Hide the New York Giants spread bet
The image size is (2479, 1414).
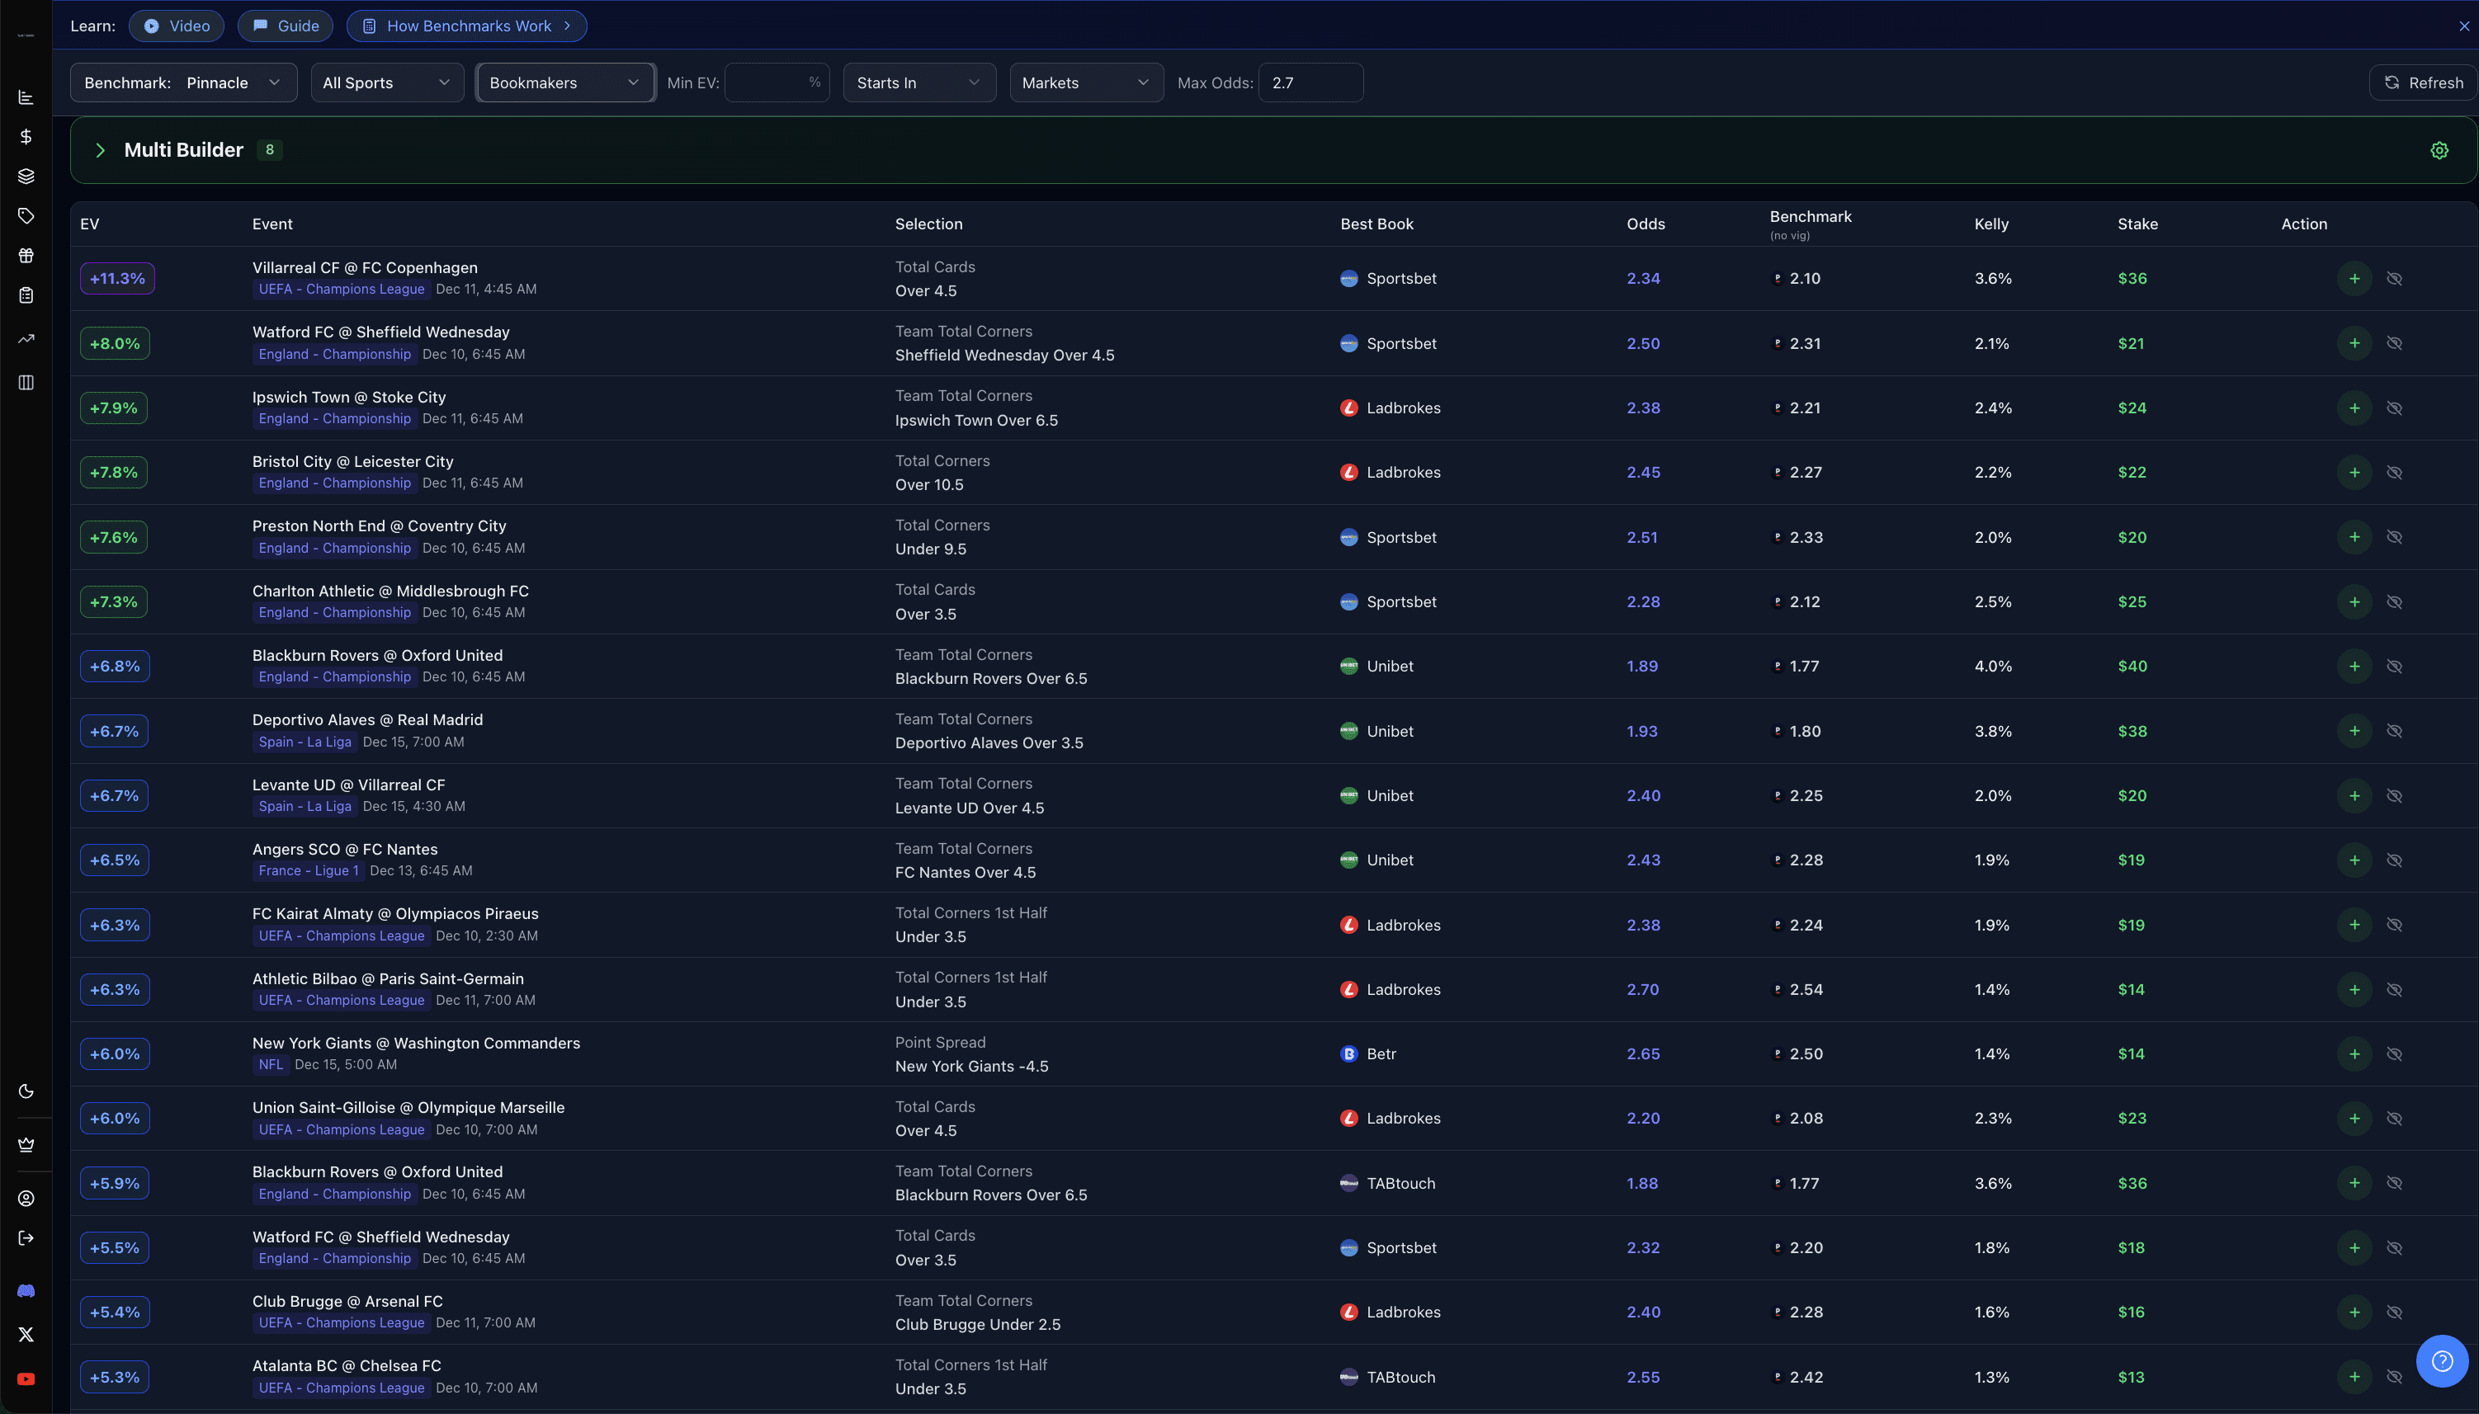(x=2395, y=1053)
